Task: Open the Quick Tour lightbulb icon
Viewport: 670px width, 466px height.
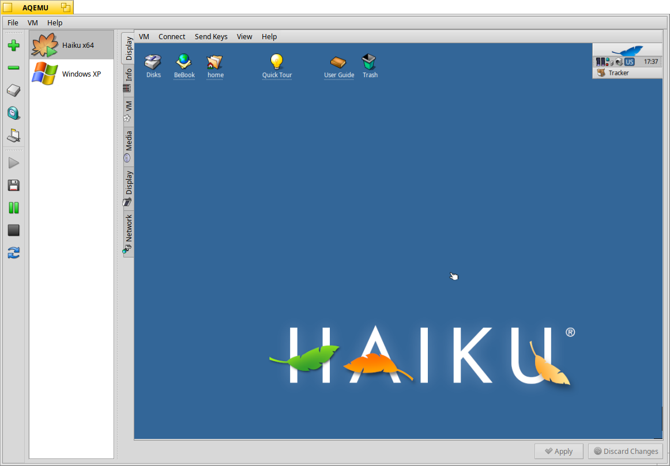Action: pos(277,66)
